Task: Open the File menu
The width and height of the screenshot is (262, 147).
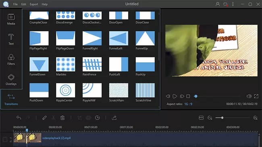Action: point(15,4)
